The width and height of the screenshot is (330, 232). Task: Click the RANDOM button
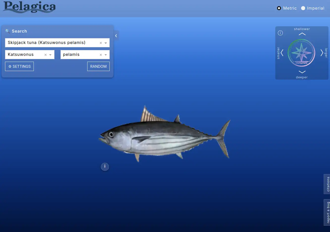(x=98, y=66)
